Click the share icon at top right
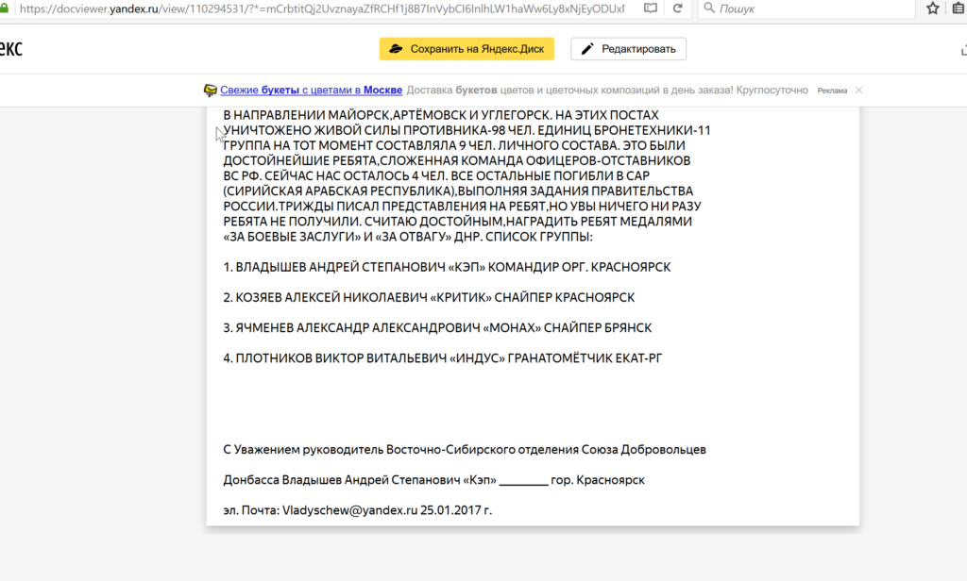Viewport: 967px width, 581px height. [963, 49]
